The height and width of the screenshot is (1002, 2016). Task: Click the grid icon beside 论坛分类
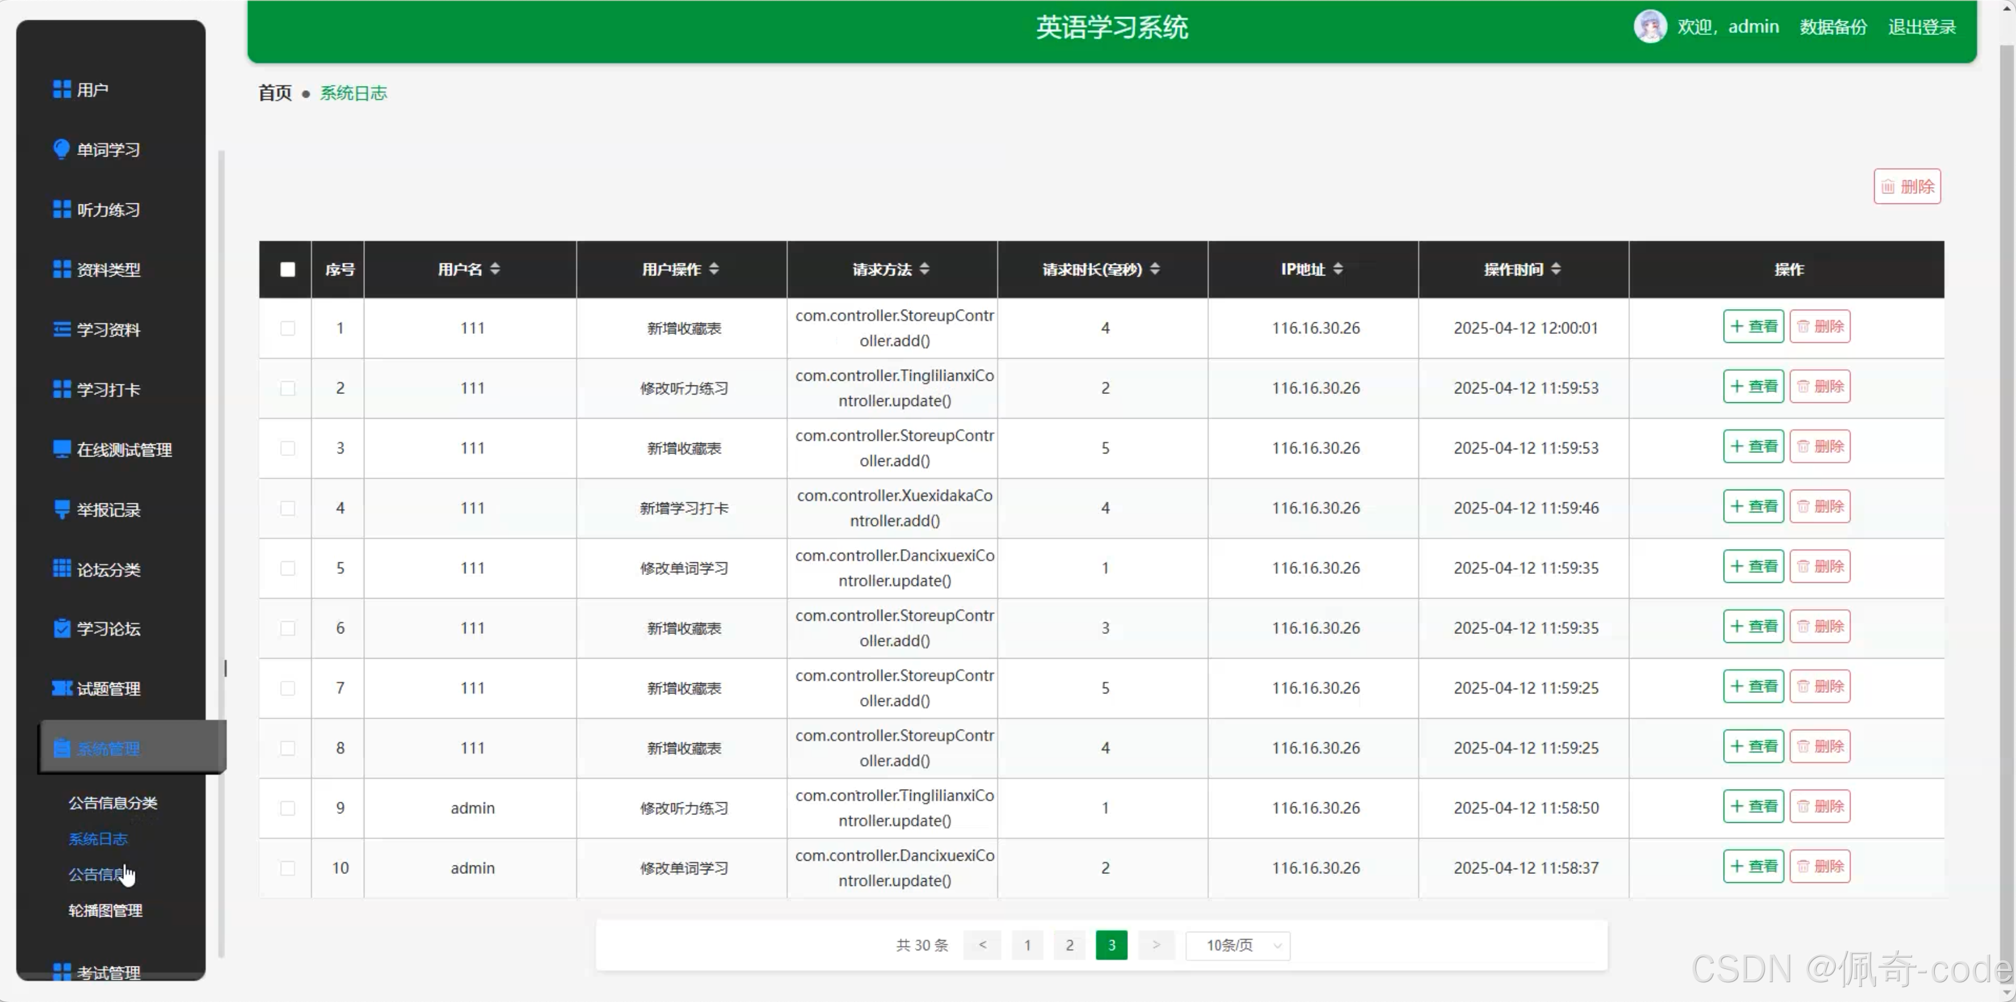coord(61,568)
